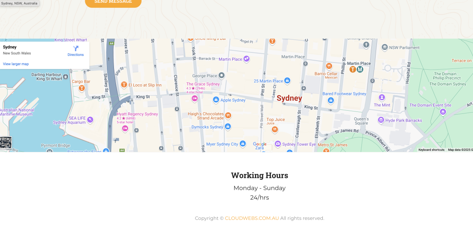Select the Top Juice restaurant pin

click(275, 129)
